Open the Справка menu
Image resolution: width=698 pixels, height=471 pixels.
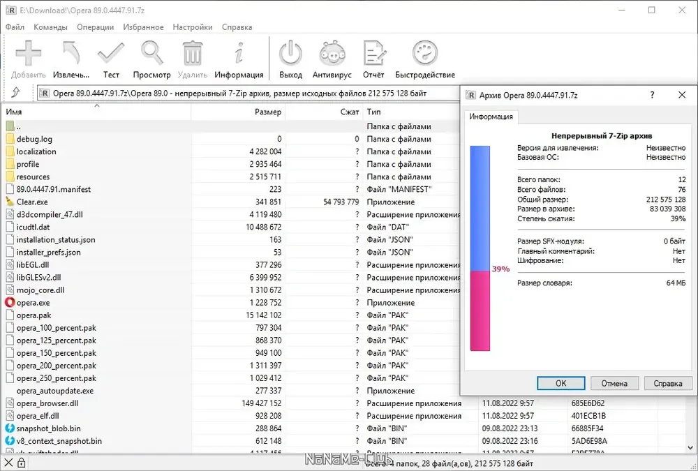coord(237,27)
